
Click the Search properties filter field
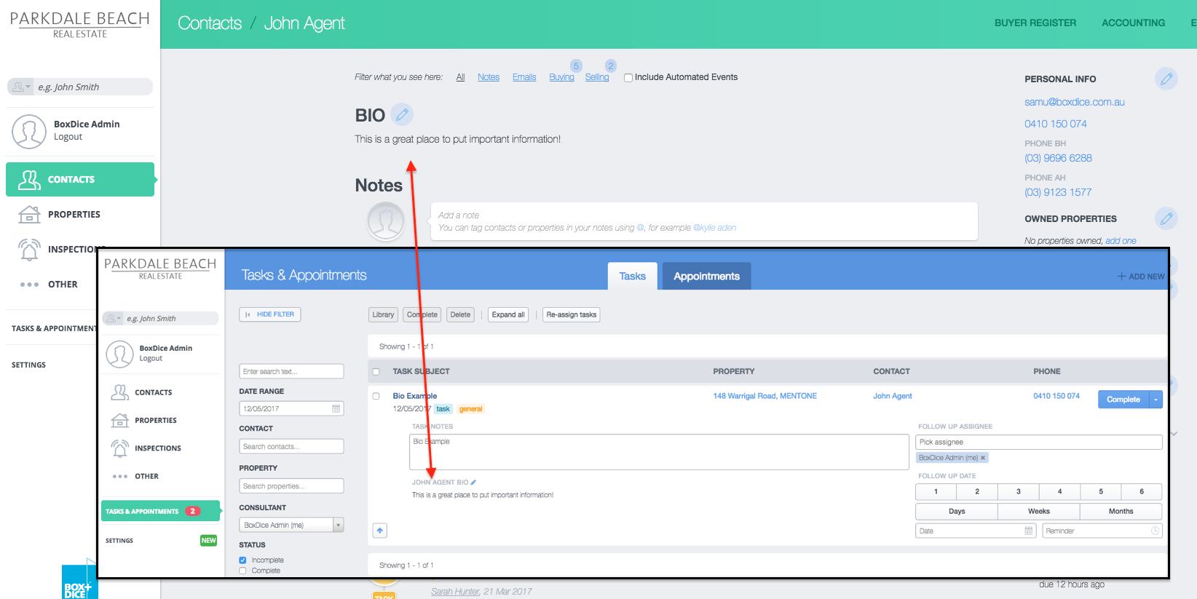(291, 486)
